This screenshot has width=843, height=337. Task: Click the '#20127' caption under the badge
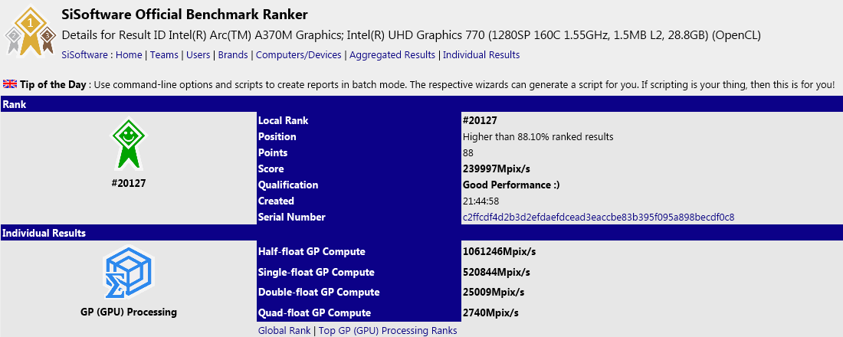tap(128, 183)
